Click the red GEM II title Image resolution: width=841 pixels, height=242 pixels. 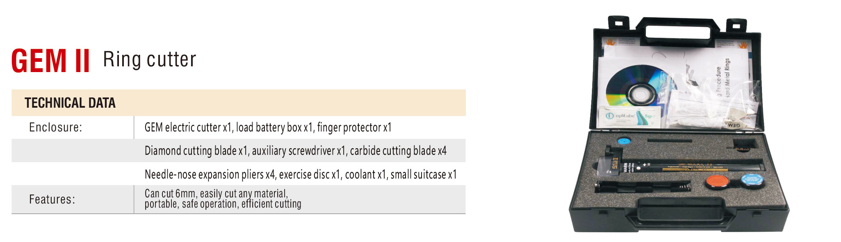pos(50,61)
